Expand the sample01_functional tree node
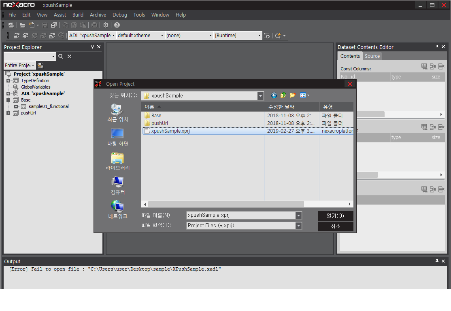 pyautogui.click(x=16, y=107)
